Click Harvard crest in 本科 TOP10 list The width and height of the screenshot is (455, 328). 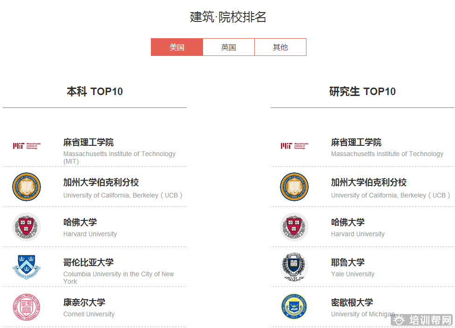(x=27, y=227)
